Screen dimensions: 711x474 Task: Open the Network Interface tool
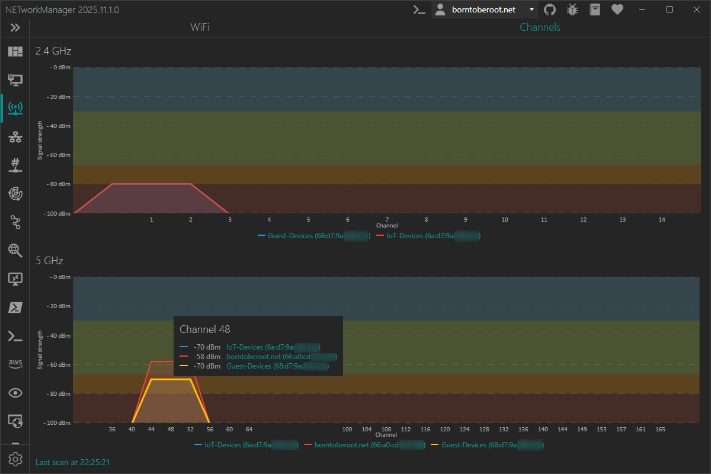point(15,79)
